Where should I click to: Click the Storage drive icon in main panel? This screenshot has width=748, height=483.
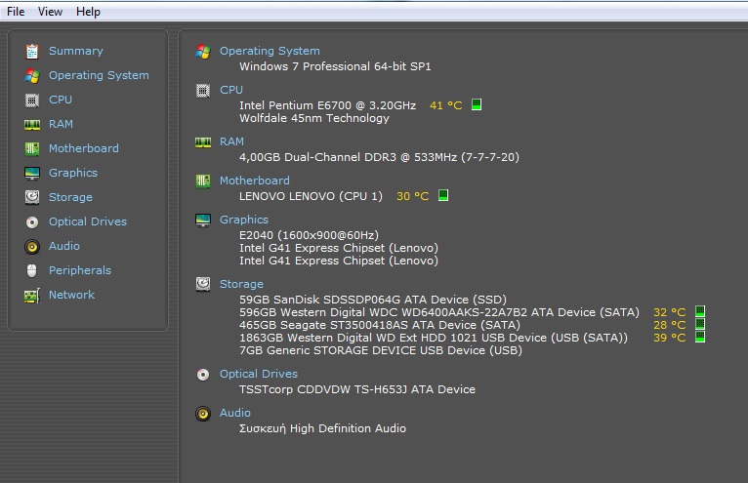point(203,284)
